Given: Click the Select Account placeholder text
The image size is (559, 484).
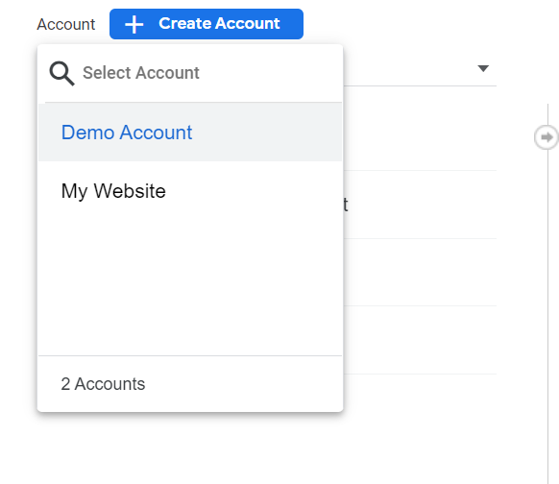Looking at the screenshot, I should click(x=141, y=73).
